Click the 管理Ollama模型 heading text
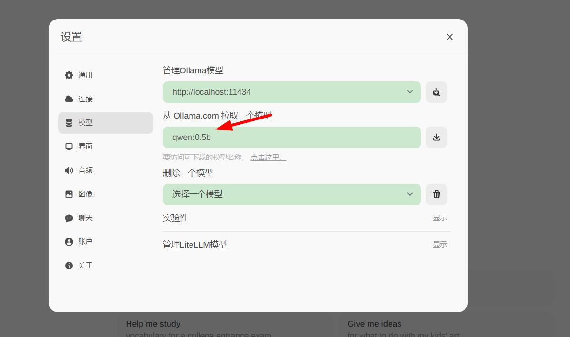 click(x=193, y=70)
